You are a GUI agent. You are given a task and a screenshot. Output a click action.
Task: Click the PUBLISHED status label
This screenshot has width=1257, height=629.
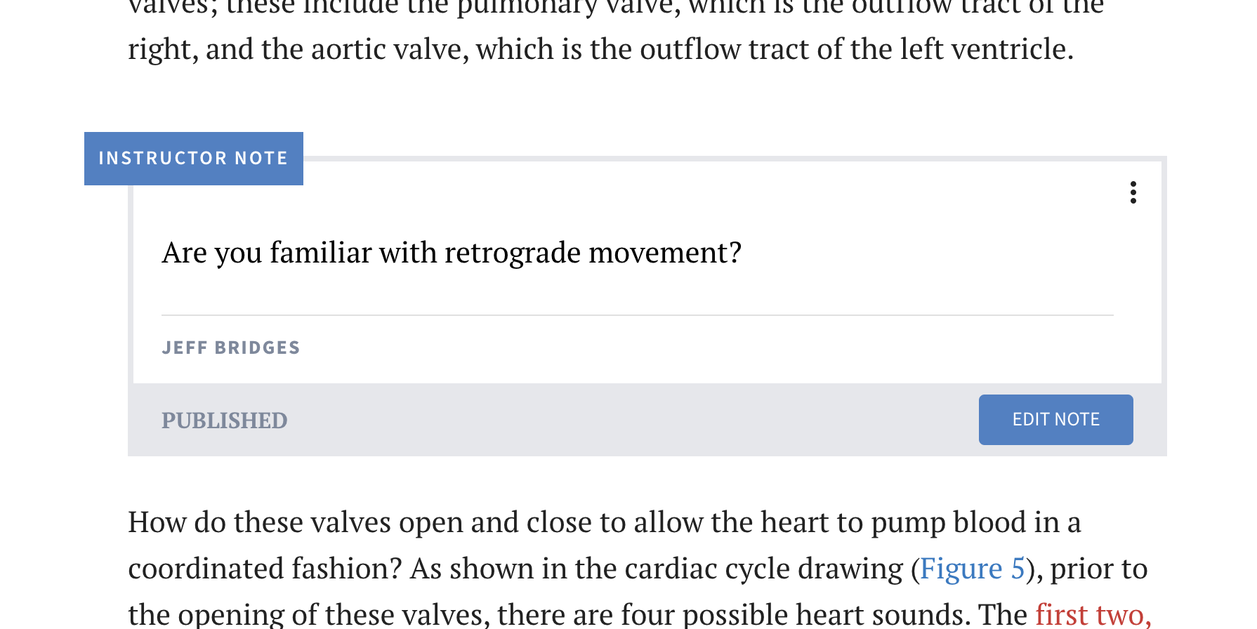pos(224,421)
